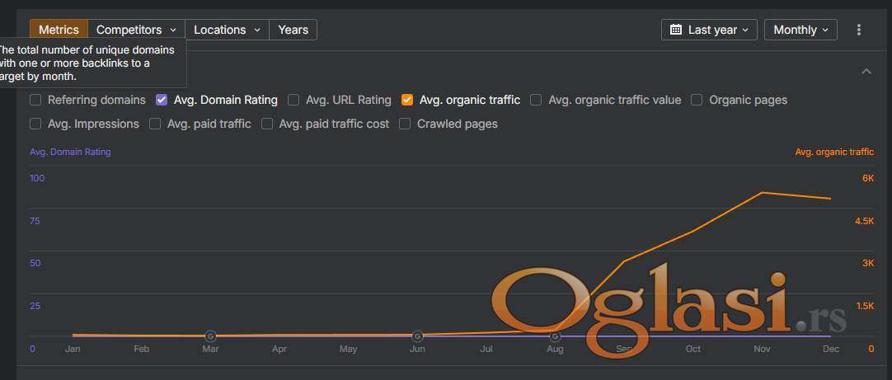The image size is (892, 380).
Task: Click the three-dot more options icon
Action: point(858,30)
